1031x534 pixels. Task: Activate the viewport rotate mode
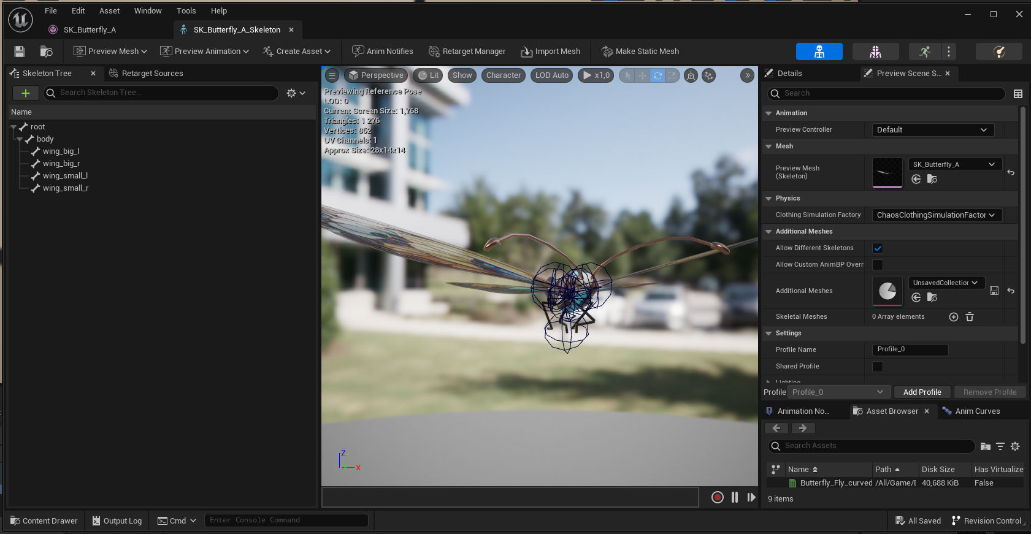tap(657, 75)
